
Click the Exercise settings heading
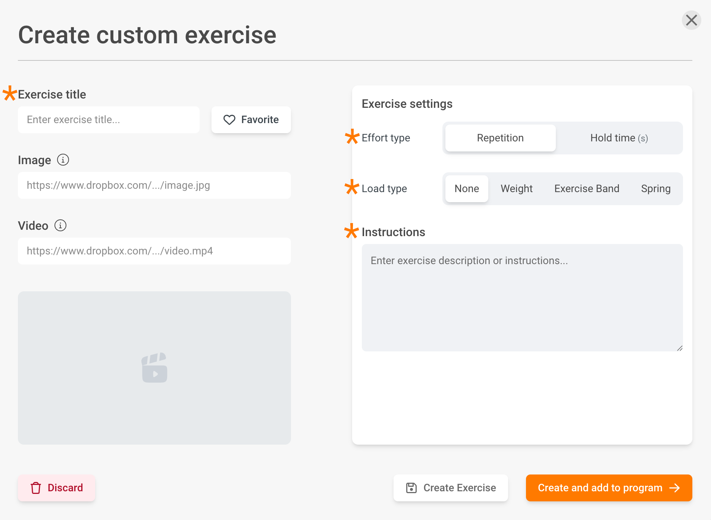(407, 104)
